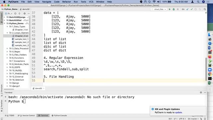Open Search Everywhere magnifier in toolbar
The height and width of the screenshot is (120, 213).
205,9
